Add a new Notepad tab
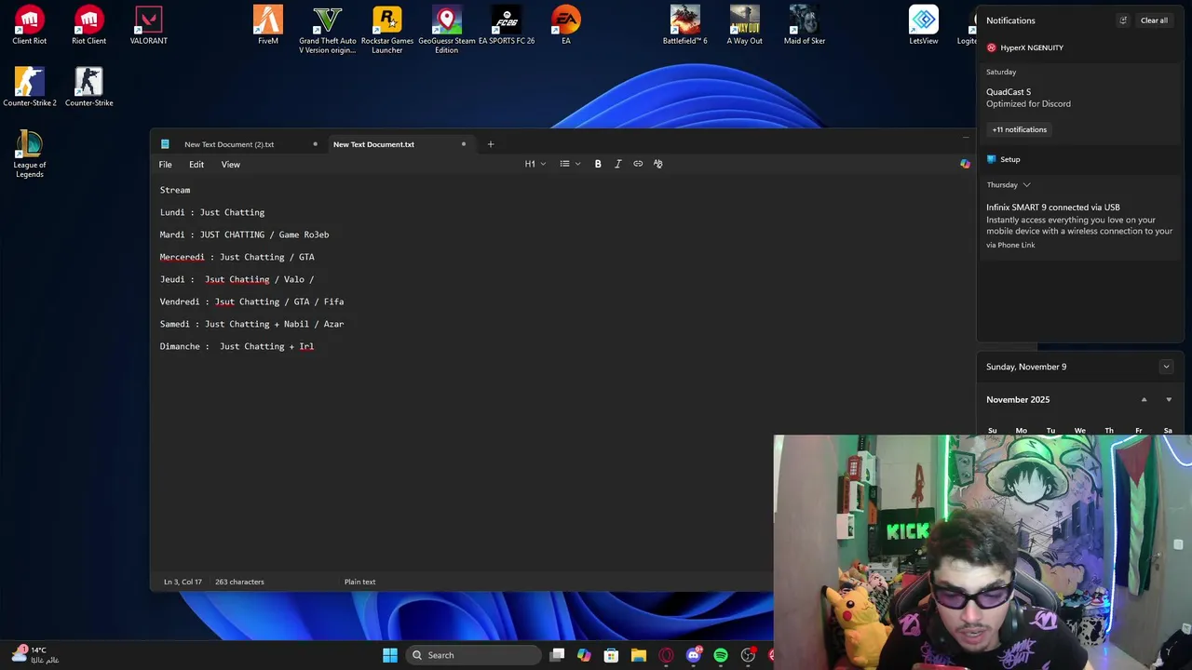The width and height of the screenshot is (1192, 670). (x=491, y=144)
